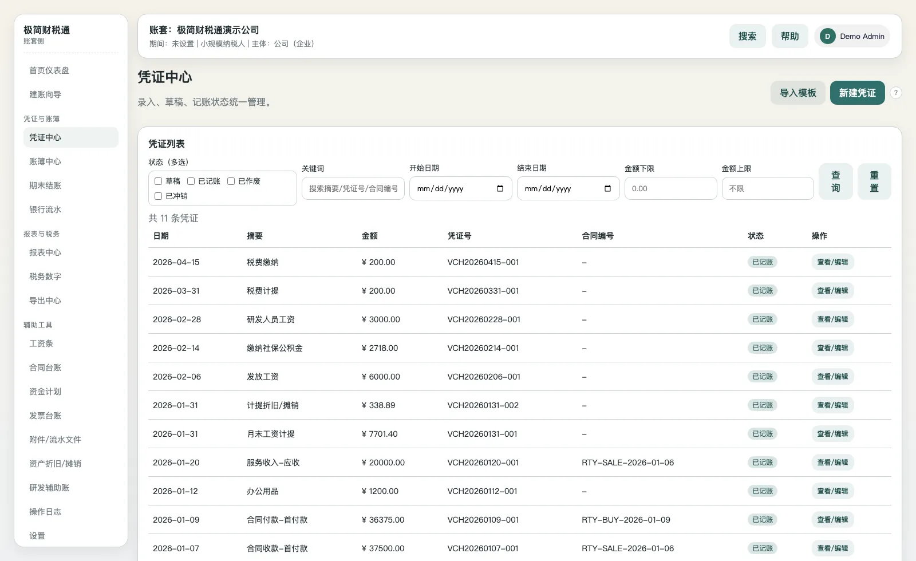Navigate to 期末结账
This screenshot has height=561, width=916.
click(45, 185)
